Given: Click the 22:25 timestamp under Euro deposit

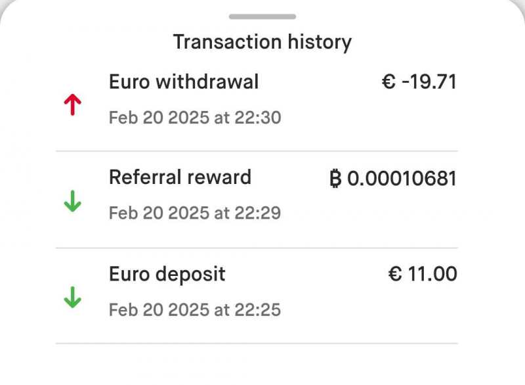Looking at the screenshot, I should pos(194,309).
